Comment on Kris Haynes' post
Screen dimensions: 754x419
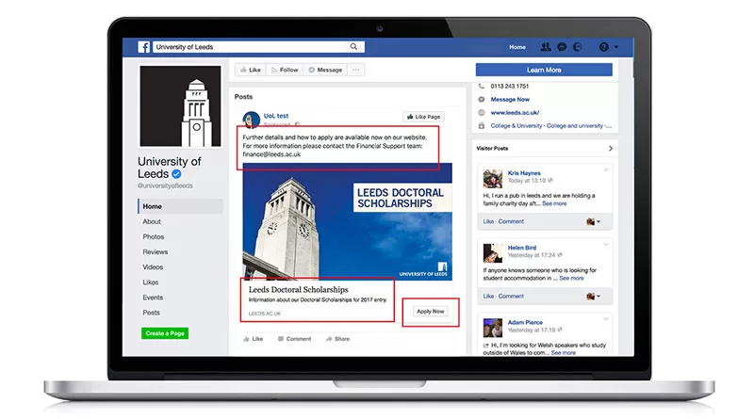511,221
